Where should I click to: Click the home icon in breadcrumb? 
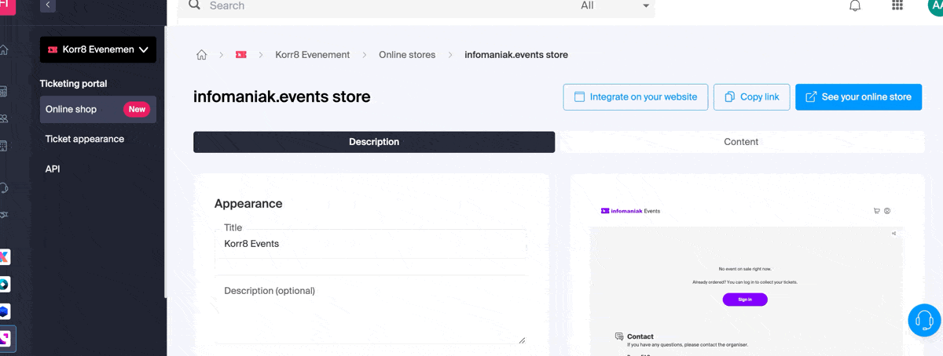(x=202, y=55)
